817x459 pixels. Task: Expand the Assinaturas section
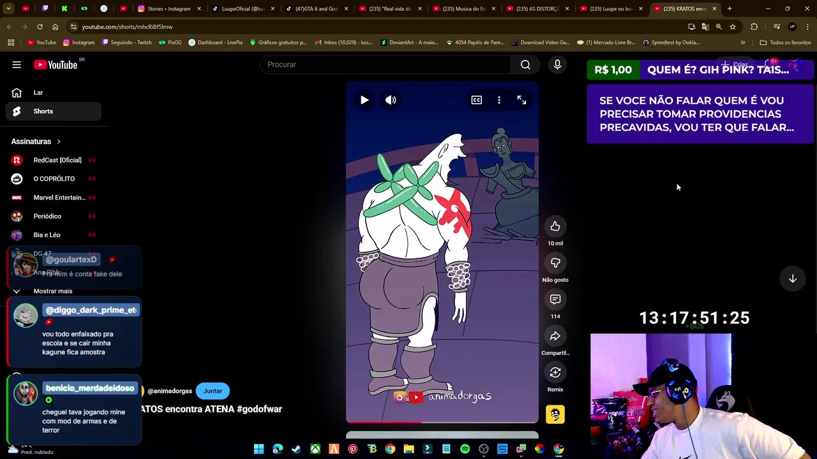pos(36,142)
